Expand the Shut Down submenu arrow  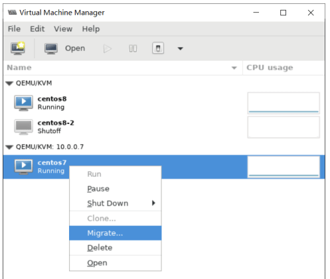coord(153,203)
